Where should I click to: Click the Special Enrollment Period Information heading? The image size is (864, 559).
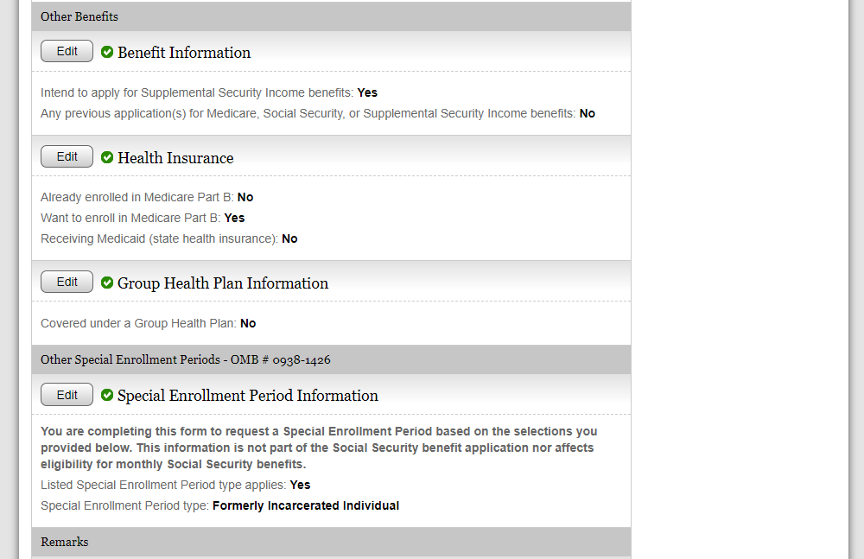coord(248,396)
